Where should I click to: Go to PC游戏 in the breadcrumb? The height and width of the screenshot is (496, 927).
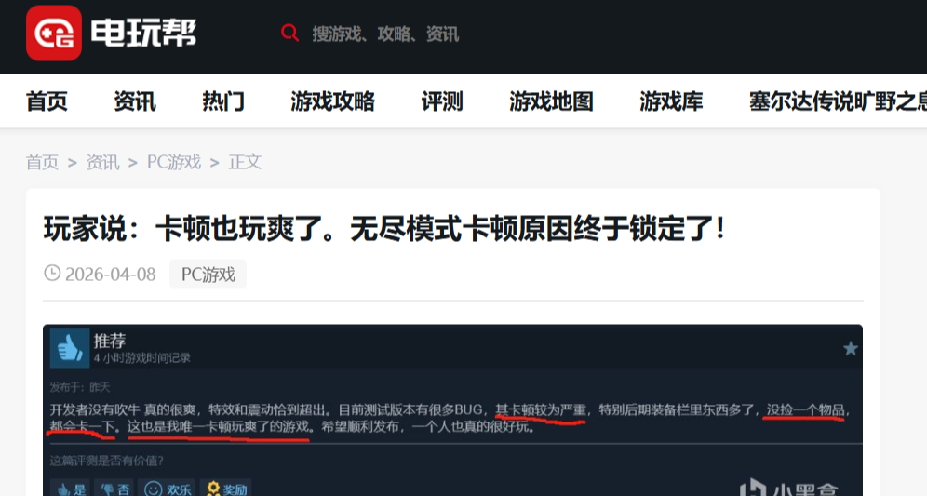(174, 162)
